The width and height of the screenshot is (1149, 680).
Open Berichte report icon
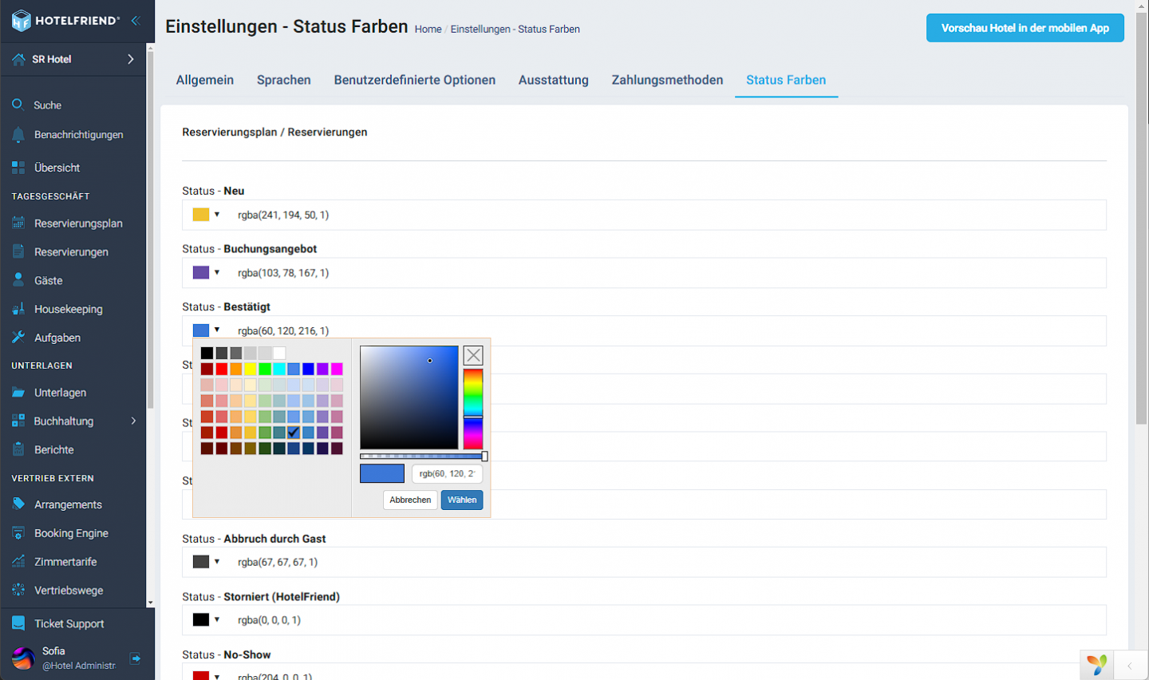(18, 449)
